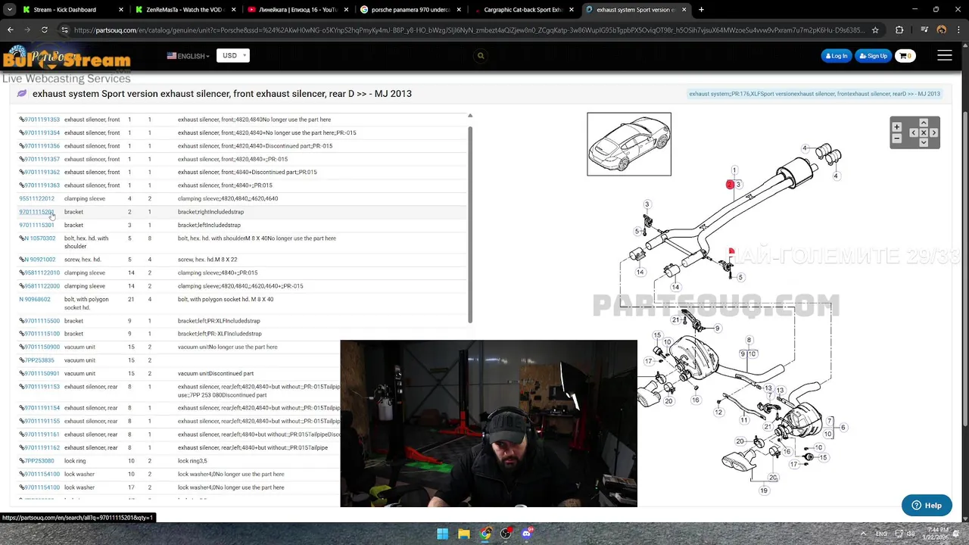
Task: Go forward in the browser
Action: tap(27, 30)
